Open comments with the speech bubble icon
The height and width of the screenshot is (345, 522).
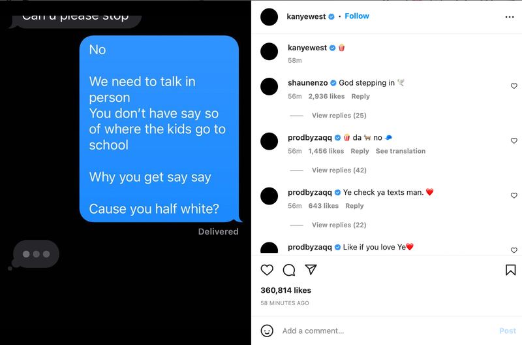tap(288, 270)
